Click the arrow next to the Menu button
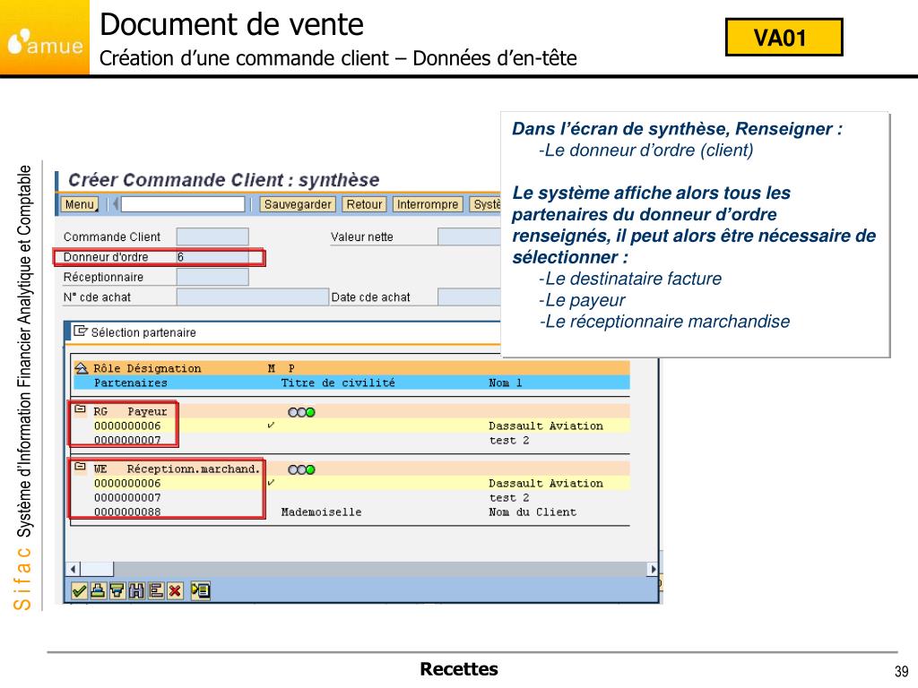This screenshot has width=918, height=688. tap(116, 204)
